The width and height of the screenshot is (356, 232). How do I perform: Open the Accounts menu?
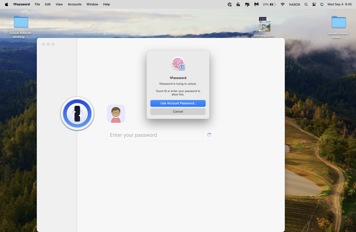(x=74, y=4)
